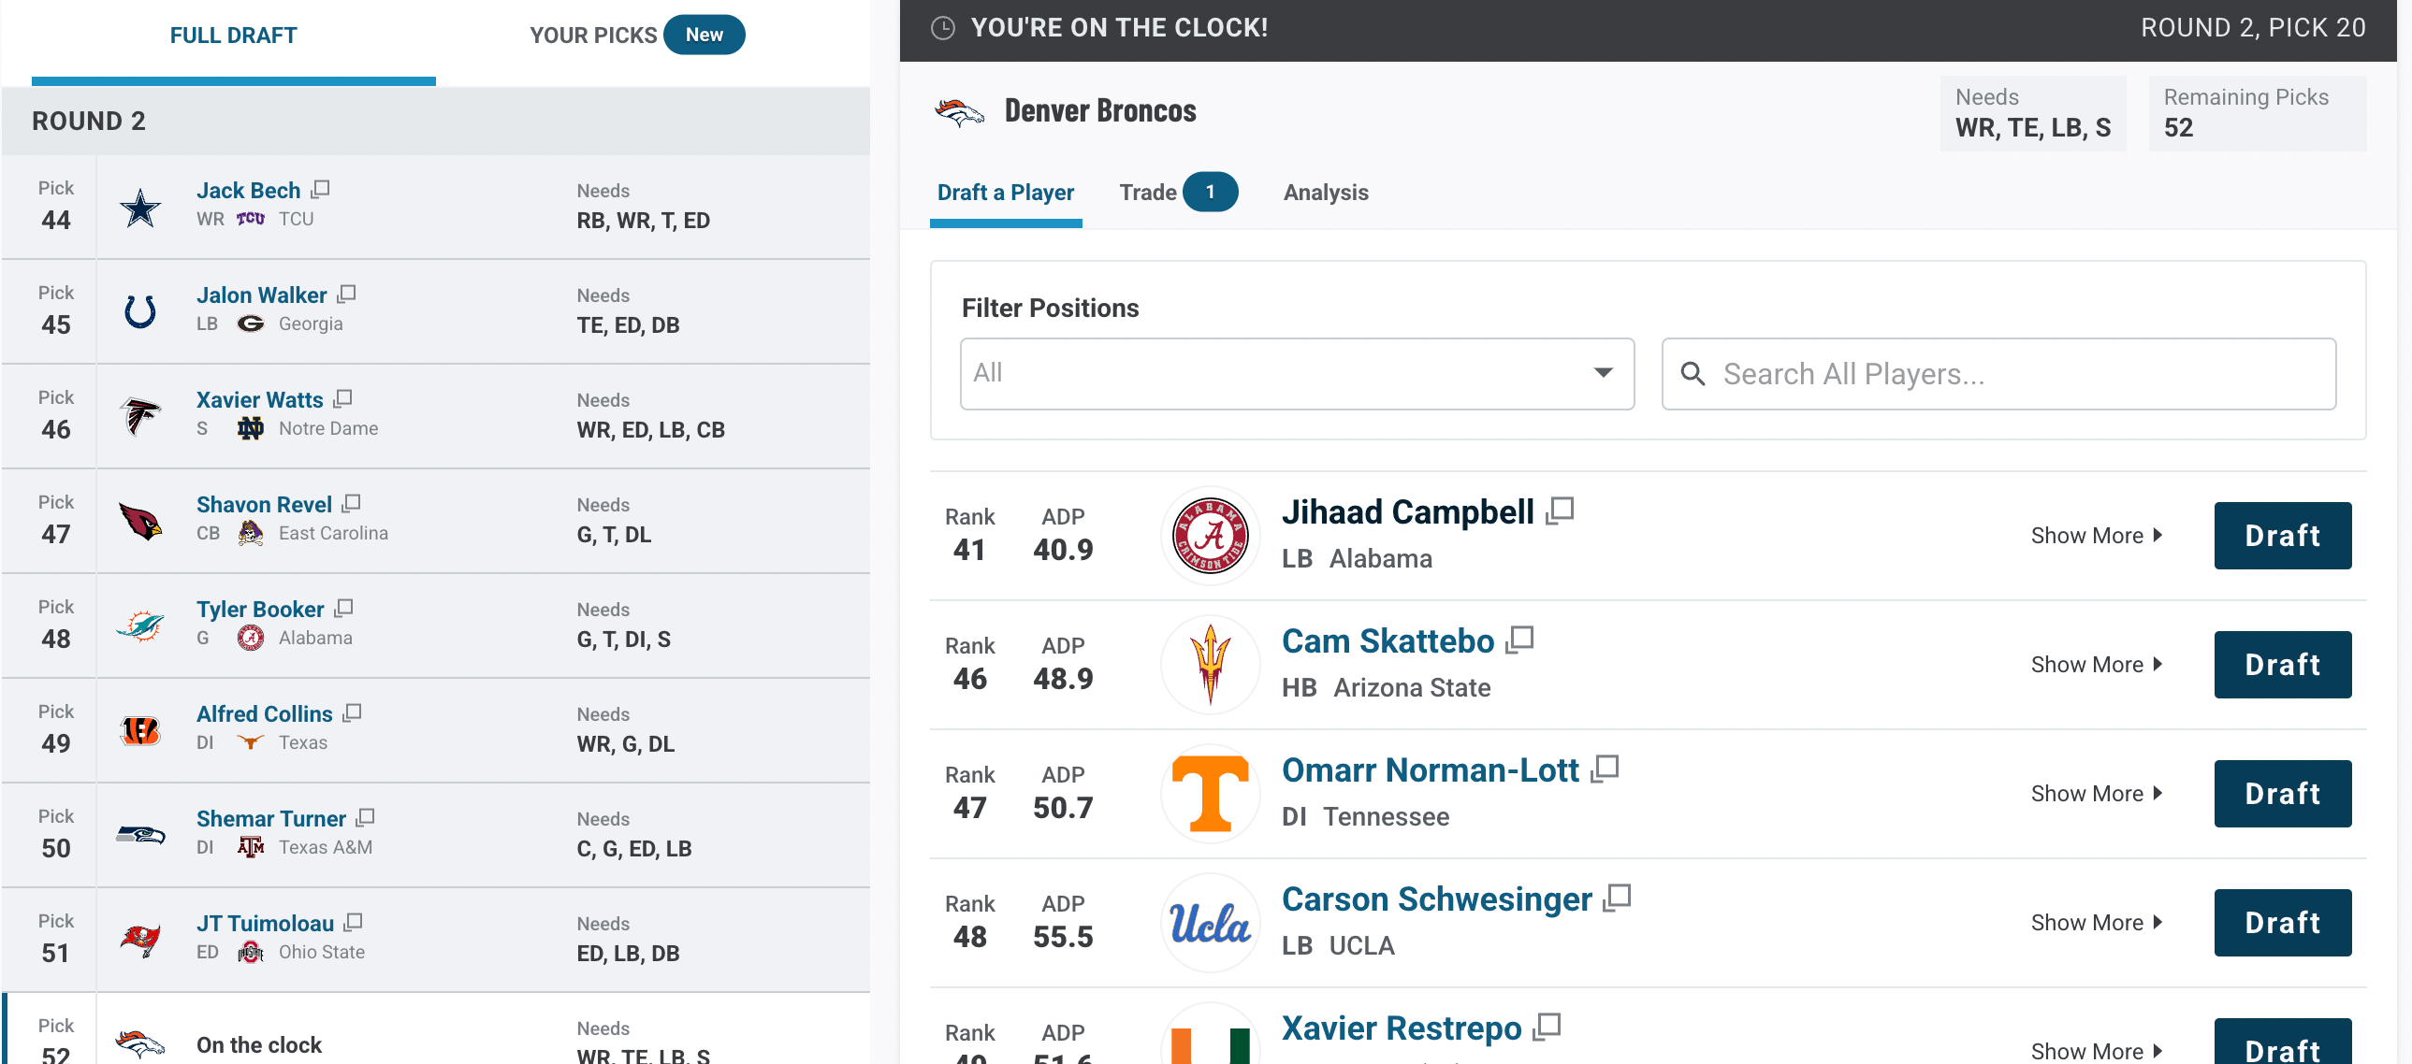
Task: Click the search magnifier icon
Action: pos(1692,374)
